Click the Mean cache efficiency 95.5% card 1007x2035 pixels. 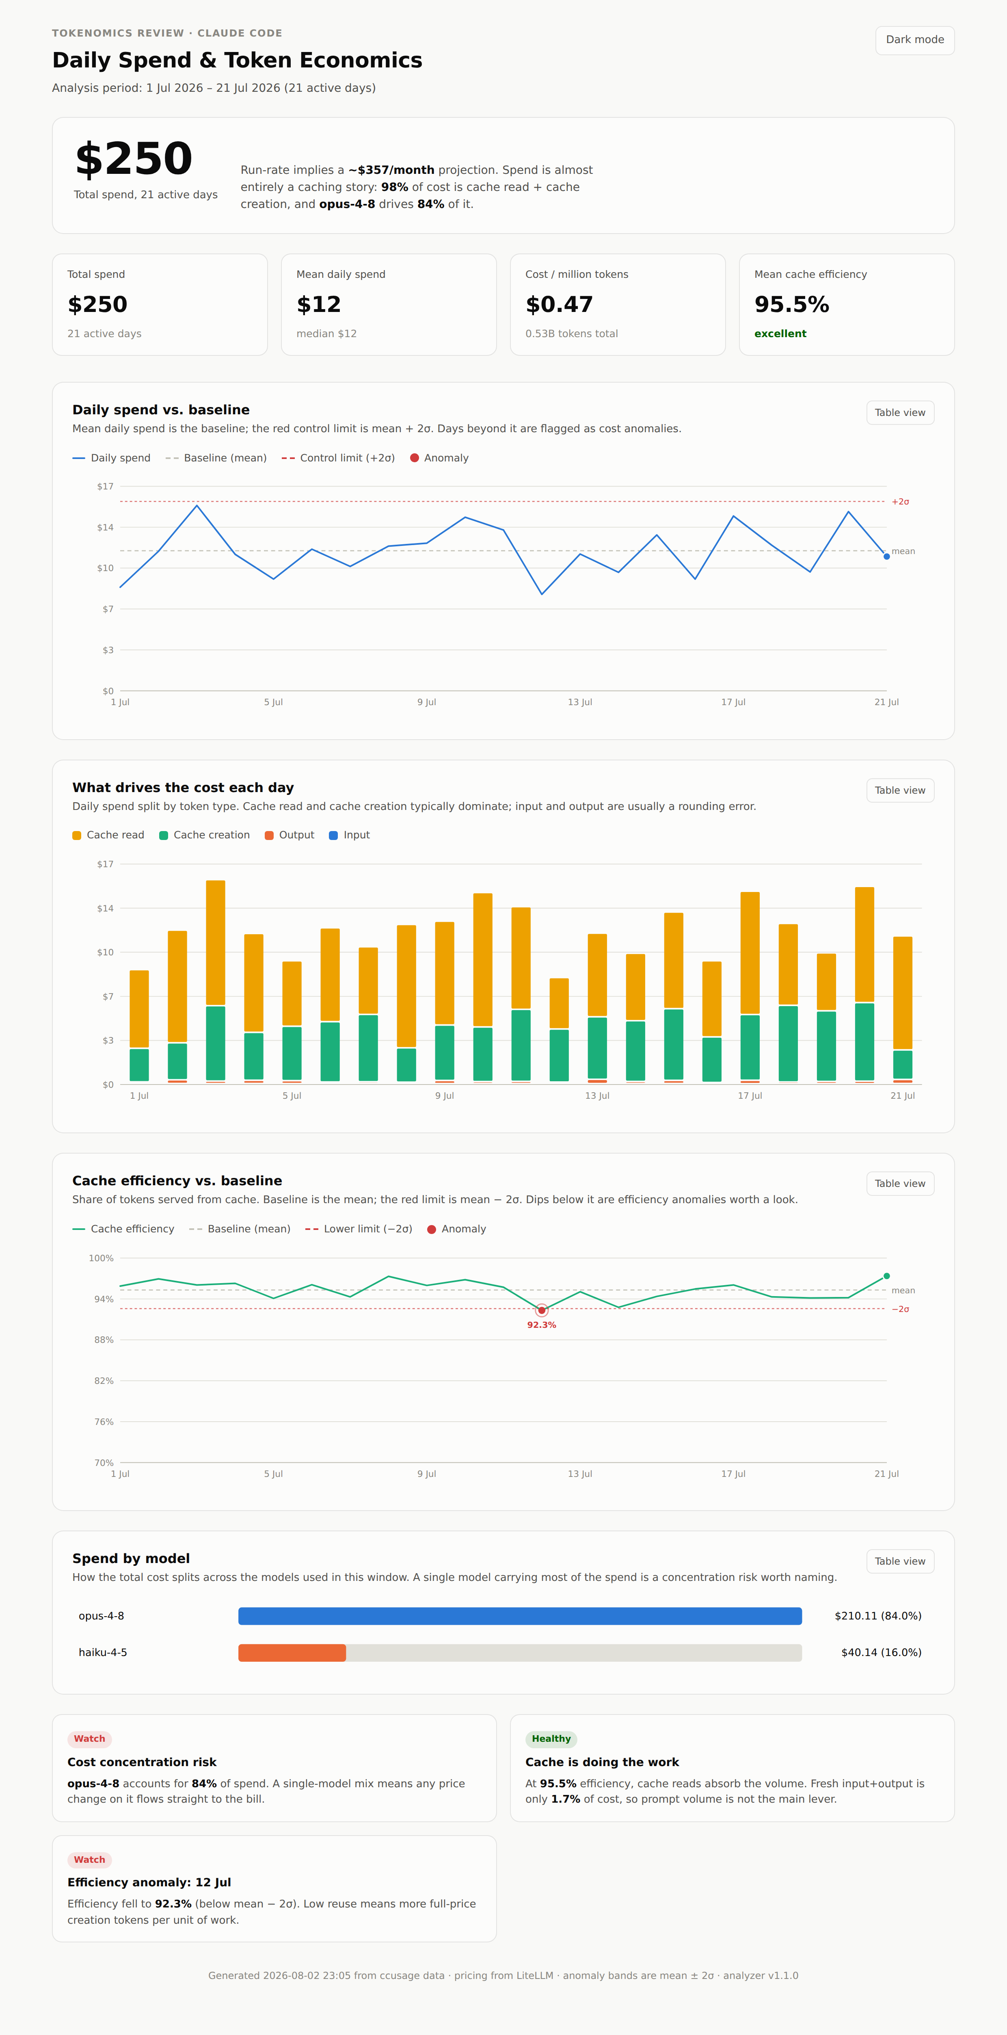point(847,304)
